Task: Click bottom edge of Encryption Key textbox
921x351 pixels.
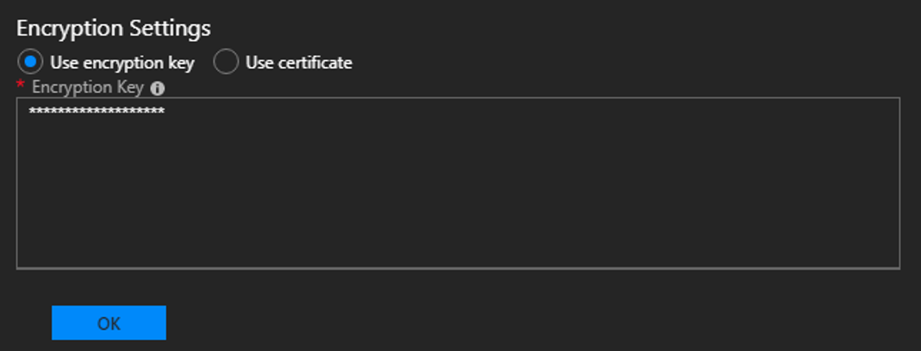Action: [458, 268]
